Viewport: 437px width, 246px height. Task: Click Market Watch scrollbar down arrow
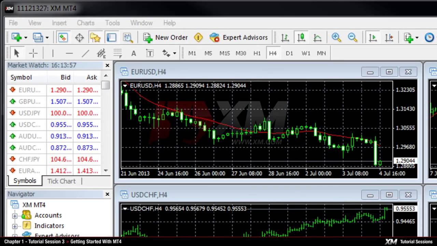tap(105, 170)
